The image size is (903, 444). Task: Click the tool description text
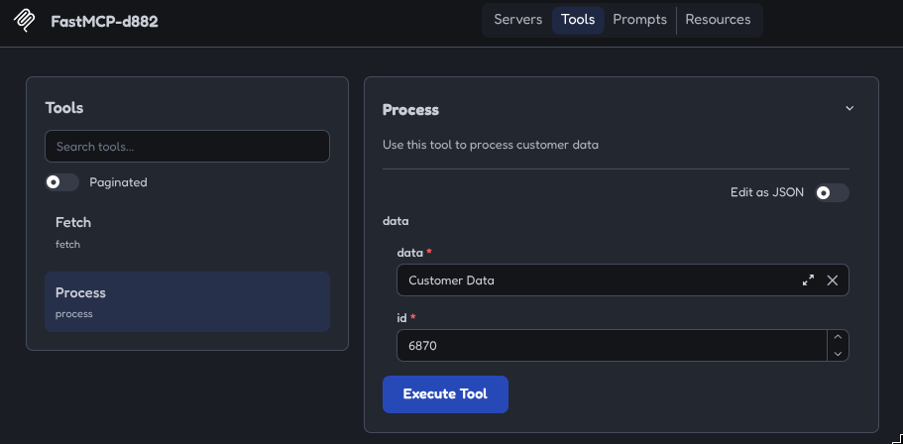(x=491, y=145)
